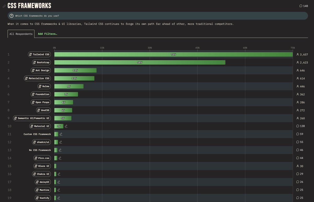The image size is (314, 202).
Task: Open the Bootstrap label chip
Action: coord(41,63)
